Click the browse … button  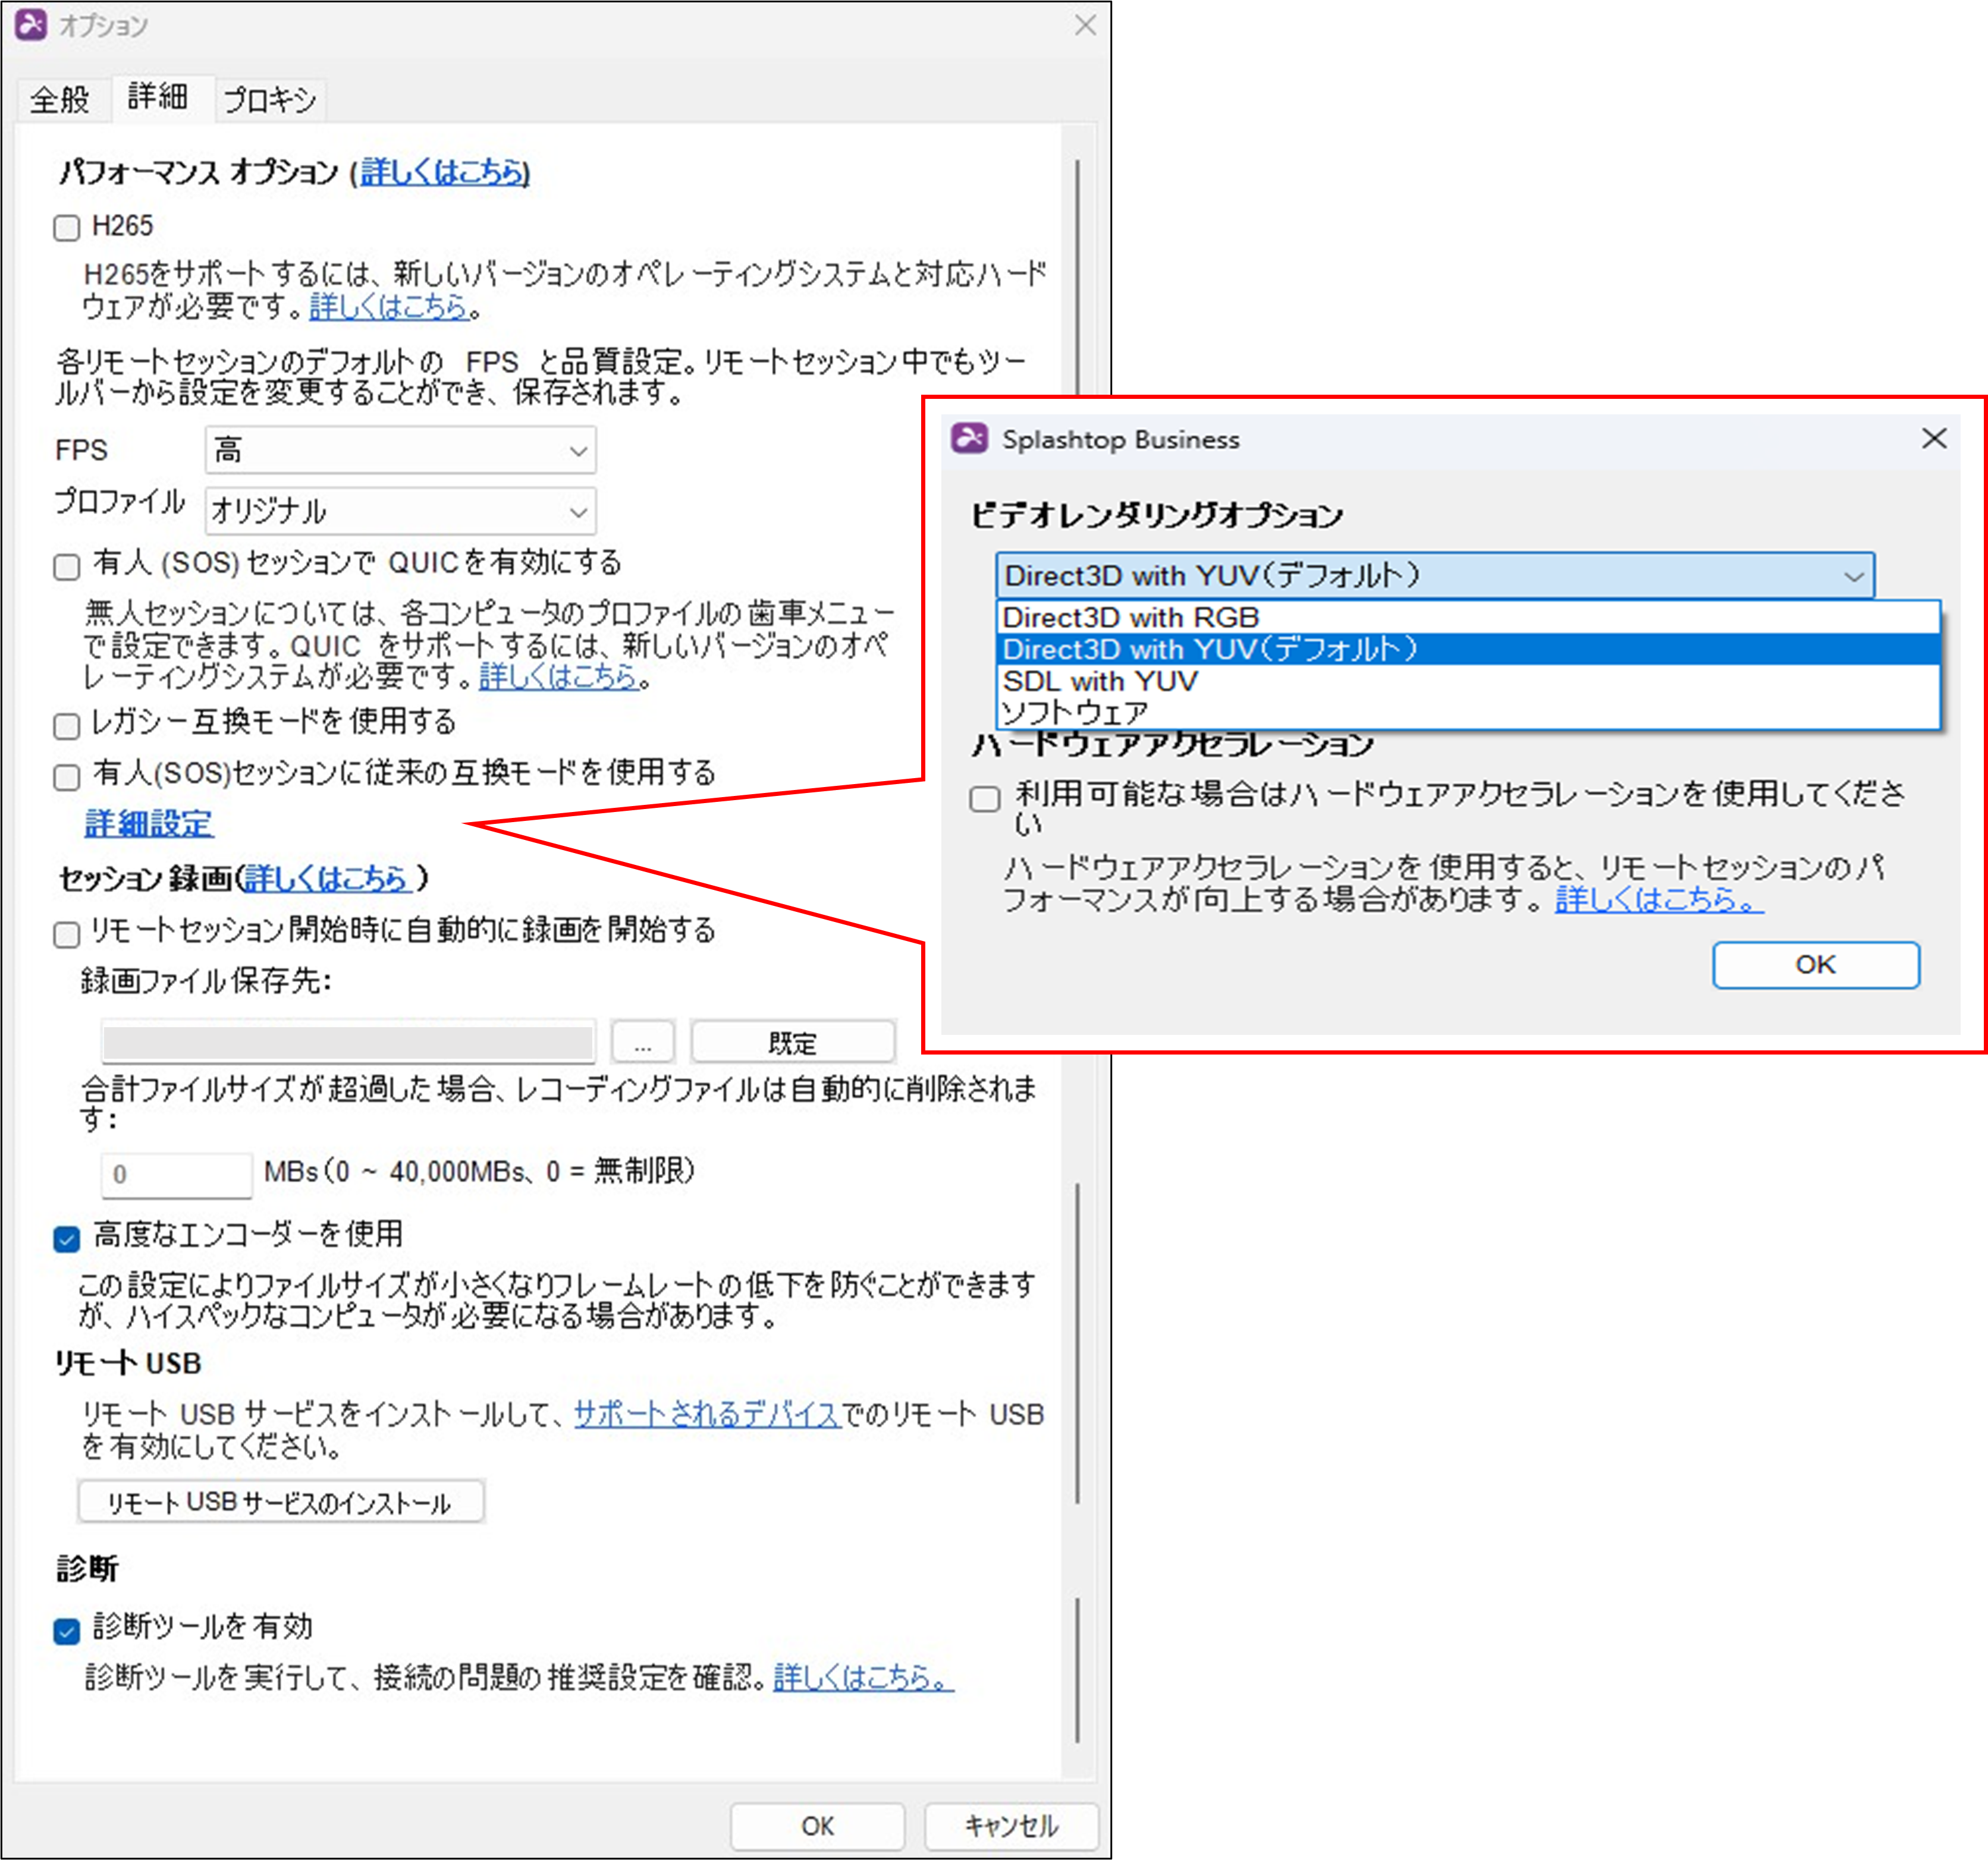click(642, 1043)
